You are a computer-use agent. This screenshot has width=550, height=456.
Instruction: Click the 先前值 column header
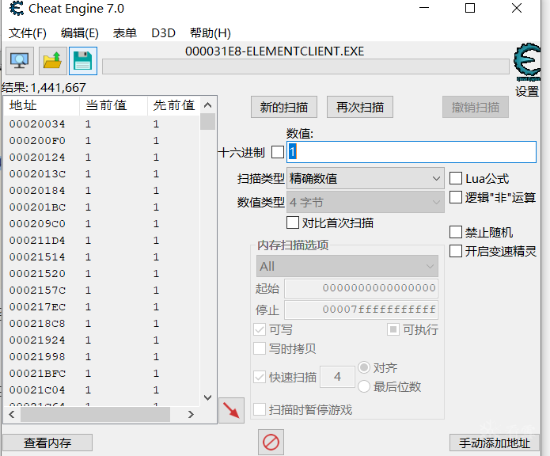point(174,105)
